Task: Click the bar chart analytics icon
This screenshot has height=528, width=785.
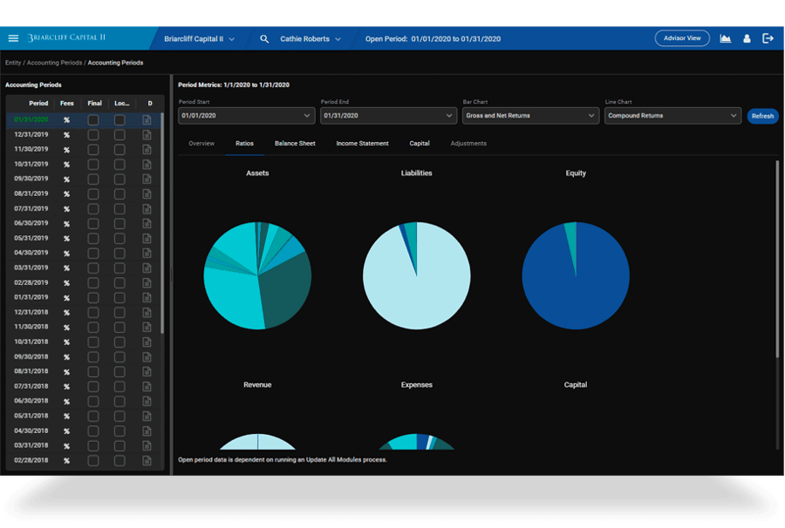Action: pyautogui.click(x=727, y=38)
